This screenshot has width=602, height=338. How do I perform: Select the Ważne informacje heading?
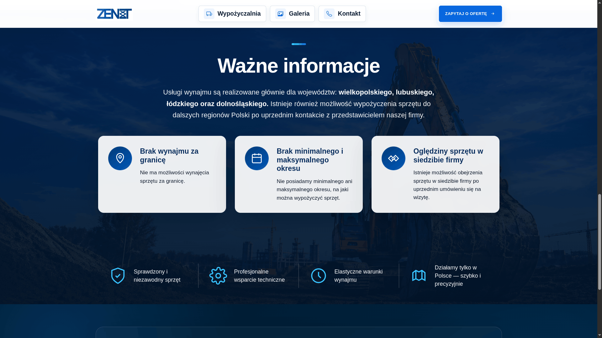298,66
